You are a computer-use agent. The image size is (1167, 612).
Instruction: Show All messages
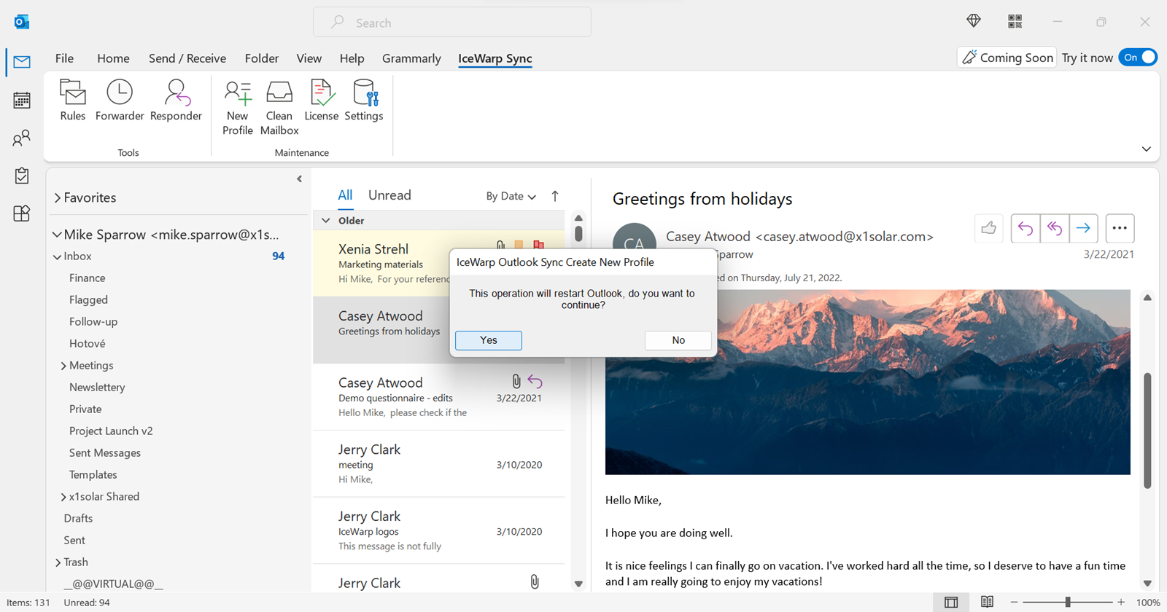pos(345,195)
